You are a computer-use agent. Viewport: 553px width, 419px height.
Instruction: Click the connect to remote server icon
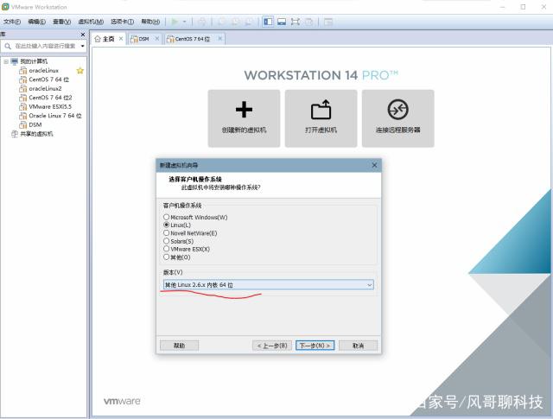pyautogui.click(x=397, y=110)
